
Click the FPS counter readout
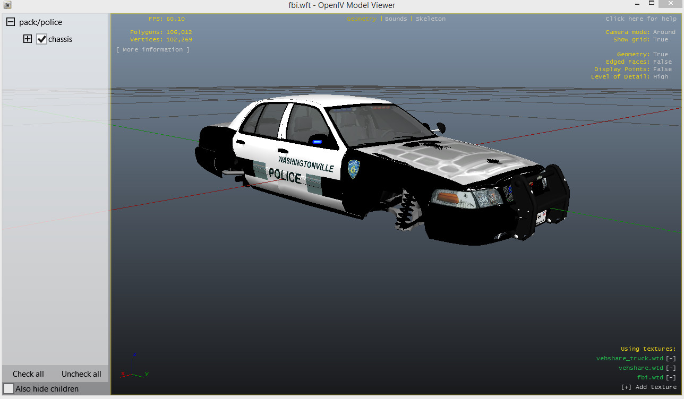(167, 19)
